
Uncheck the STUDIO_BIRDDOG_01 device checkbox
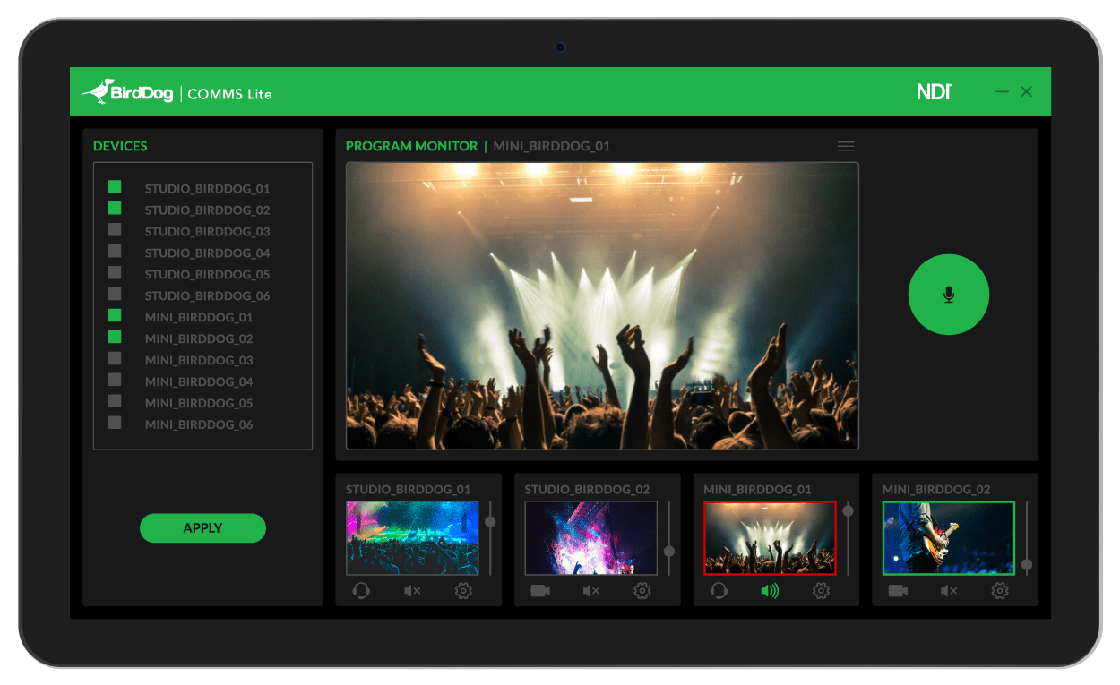[x=115, y=187]
